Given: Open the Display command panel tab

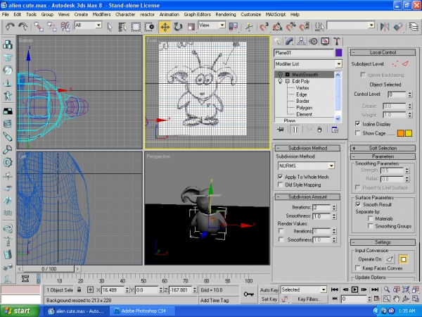Looking at the screenshot, I should point(325,42).
